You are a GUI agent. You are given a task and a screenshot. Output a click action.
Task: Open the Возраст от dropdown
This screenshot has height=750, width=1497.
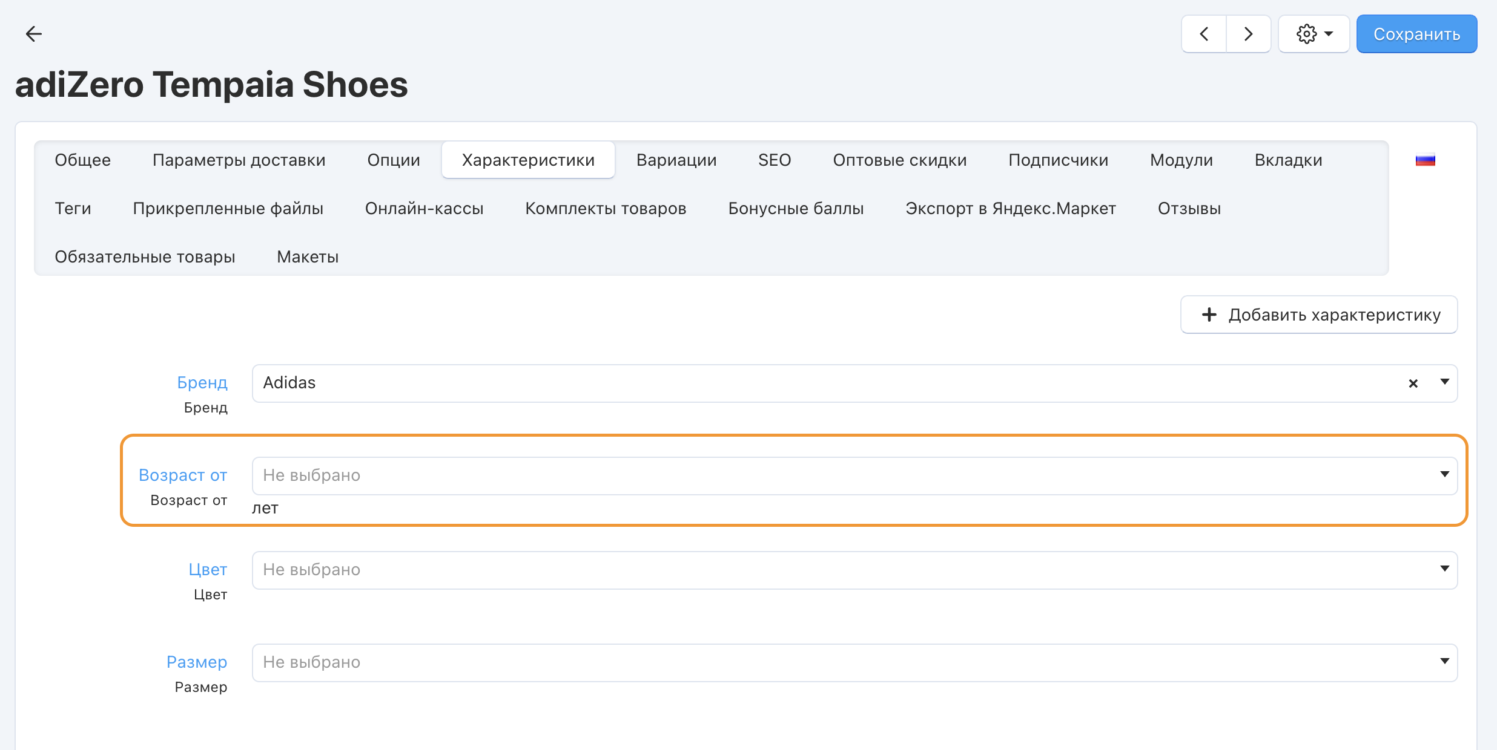coord(854,475)
